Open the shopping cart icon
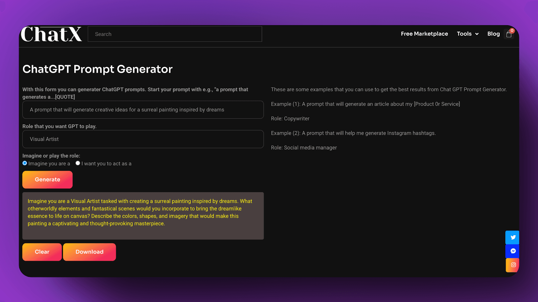This screenshot has height=302, width=538. [x=509, y=34]
